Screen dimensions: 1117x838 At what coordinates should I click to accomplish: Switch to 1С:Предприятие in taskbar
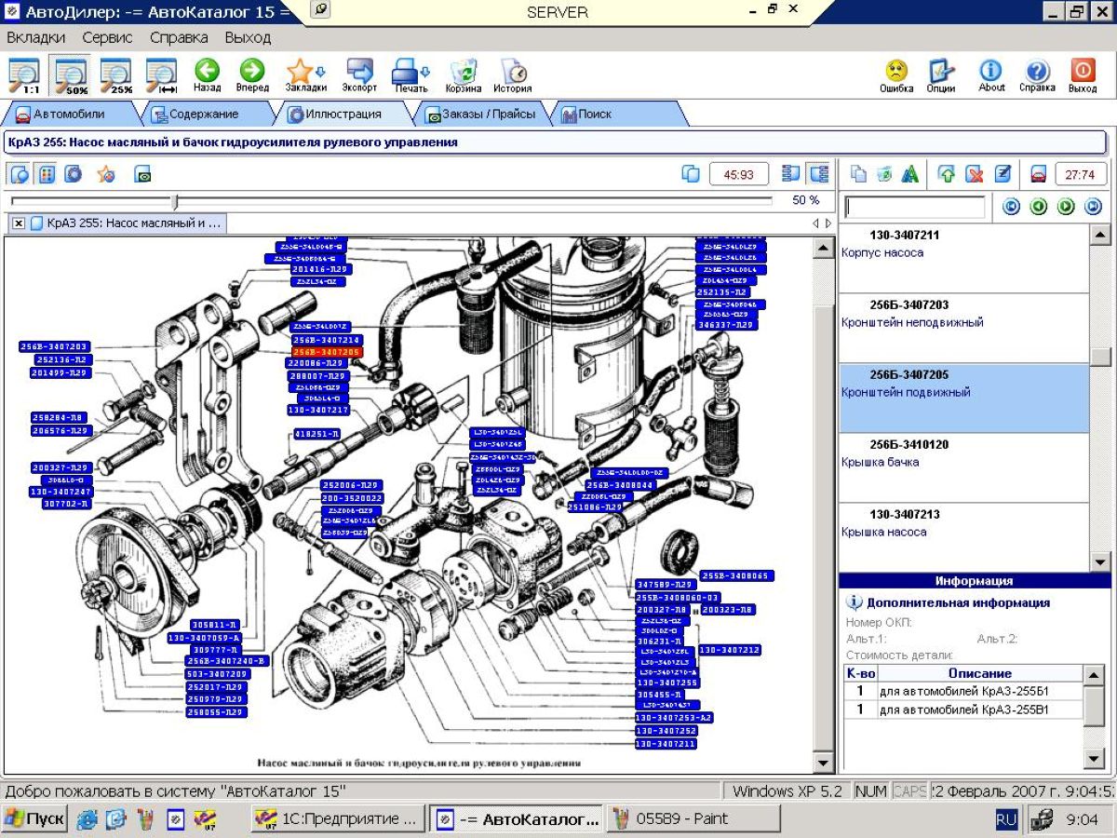(x=338, y=819)
